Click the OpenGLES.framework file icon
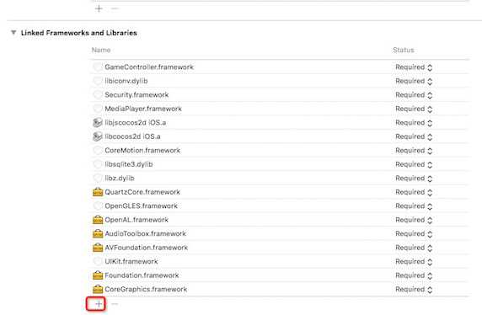The image size is (482, 315). click(98, 206)
